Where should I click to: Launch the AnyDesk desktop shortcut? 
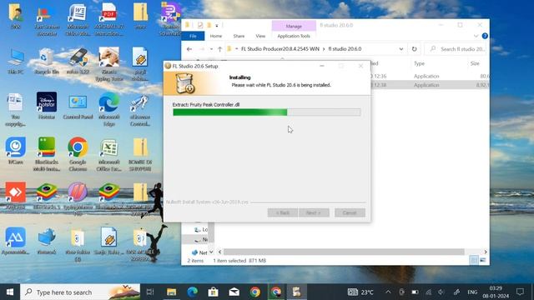click(x=15, y=195)
